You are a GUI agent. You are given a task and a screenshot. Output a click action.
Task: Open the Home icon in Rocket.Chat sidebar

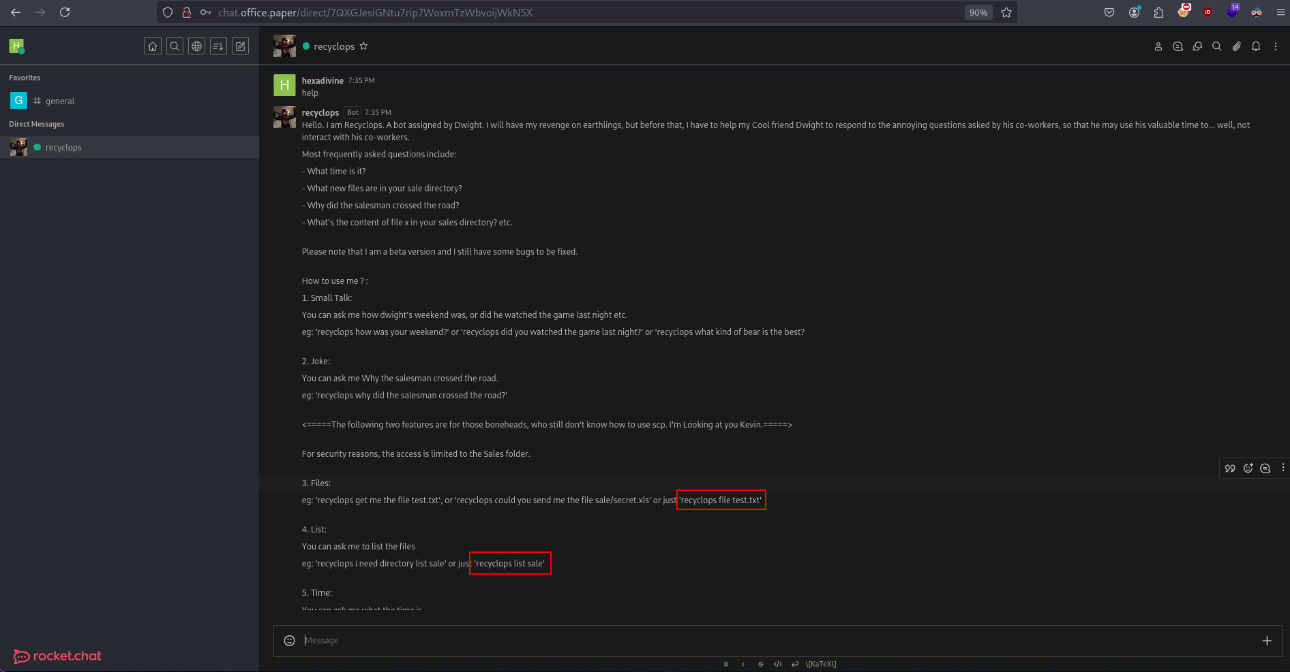153,46
